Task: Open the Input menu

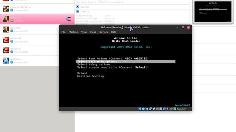Action: [93, 32]
